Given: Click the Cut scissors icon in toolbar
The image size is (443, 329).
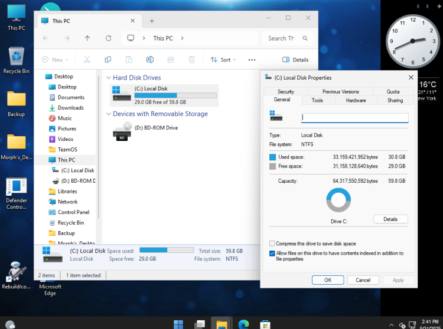Looking at the screenshot, I should tap(87, 60).
